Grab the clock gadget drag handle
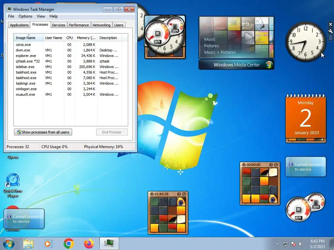334x250 pixels. click(x=331, y=38)
